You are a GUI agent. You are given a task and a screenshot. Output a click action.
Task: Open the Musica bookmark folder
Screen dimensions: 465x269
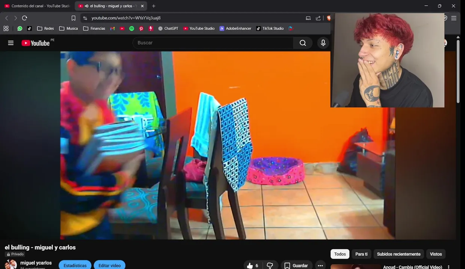point(69,28)
